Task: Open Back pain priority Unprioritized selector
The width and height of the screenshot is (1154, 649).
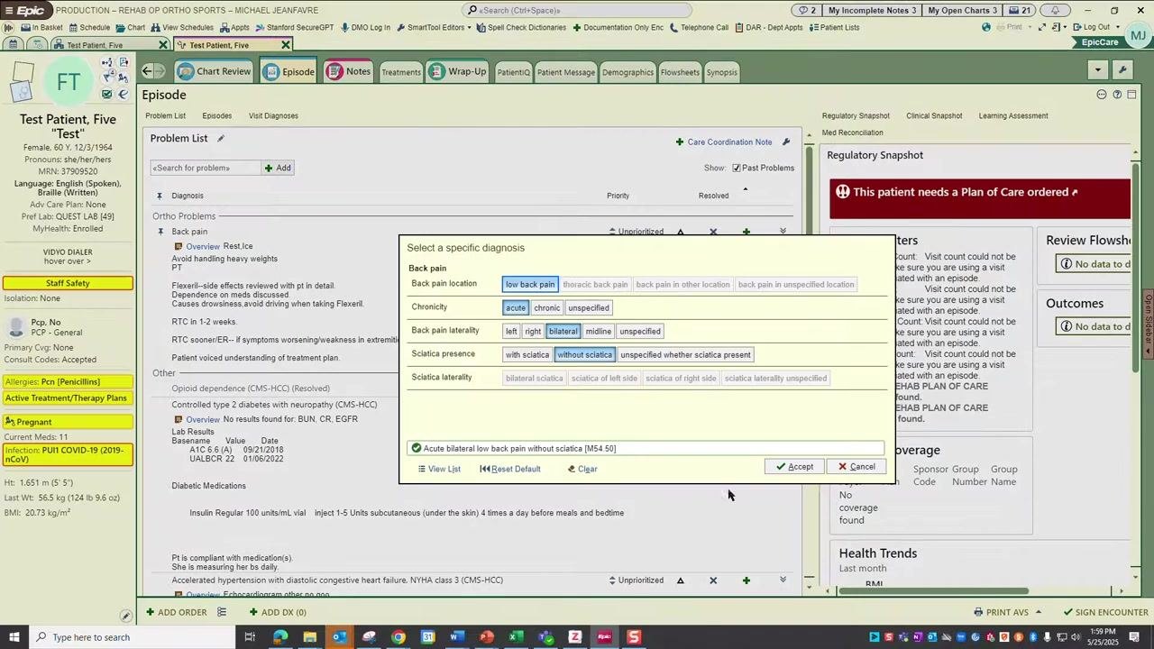Action: [637, 232]
